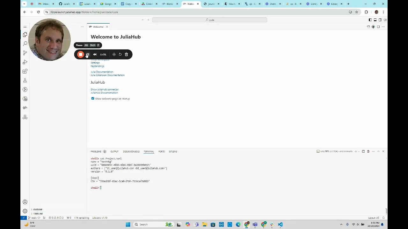
Task: Open the hamburger application menu
Action: (x=25, y=27)
